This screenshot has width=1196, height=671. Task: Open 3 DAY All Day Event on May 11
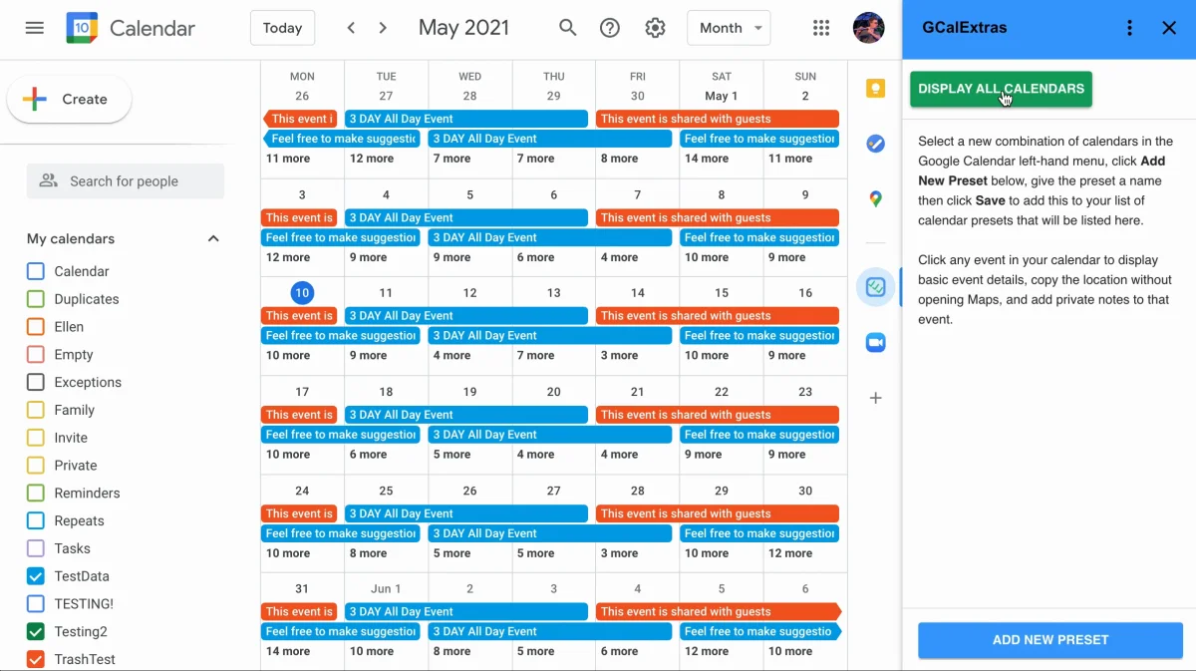(466, 316)
